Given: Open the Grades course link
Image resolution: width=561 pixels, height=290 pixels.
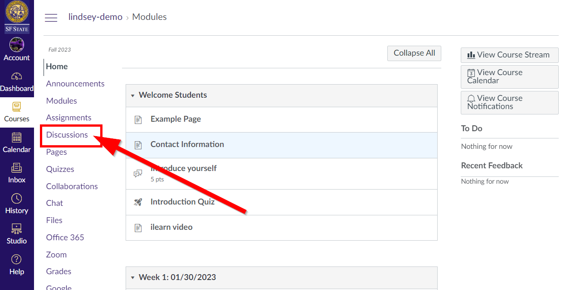Looking at the screenshot, I should coord(59,271).
